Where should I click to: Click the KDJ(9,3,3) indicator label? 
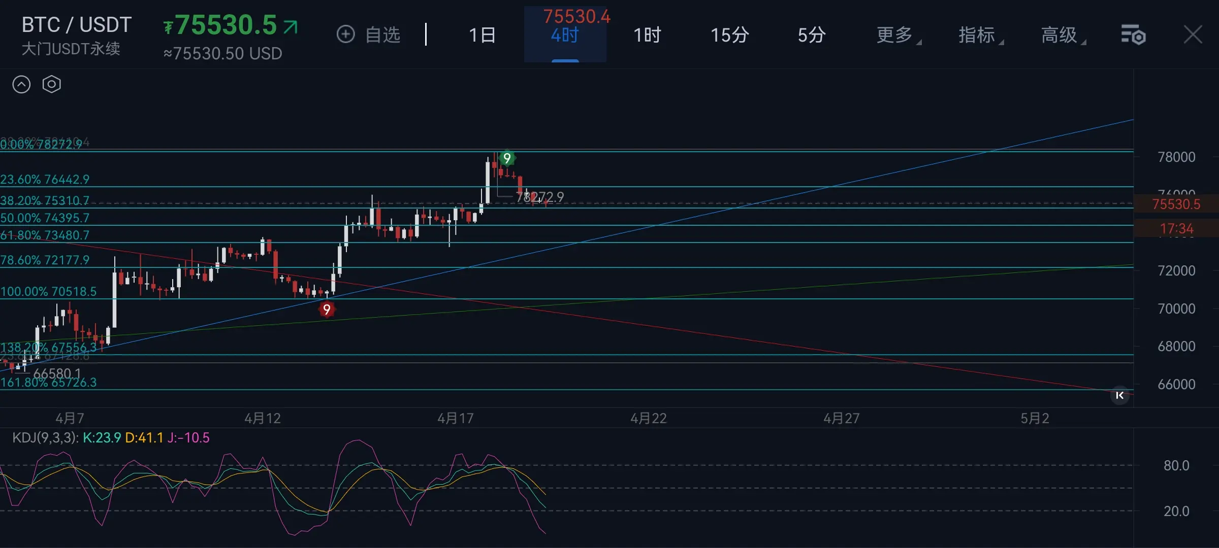click(x=45, y=437)
